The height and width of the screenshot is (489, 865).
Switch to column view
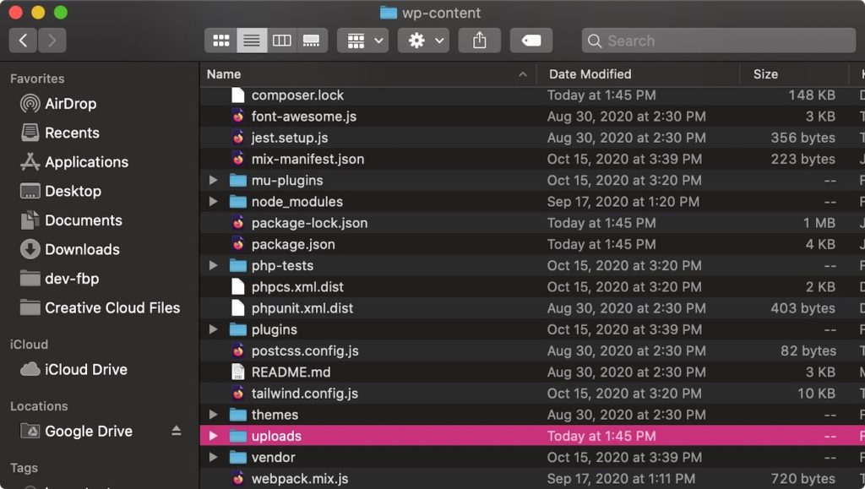[x=282, y=41]
